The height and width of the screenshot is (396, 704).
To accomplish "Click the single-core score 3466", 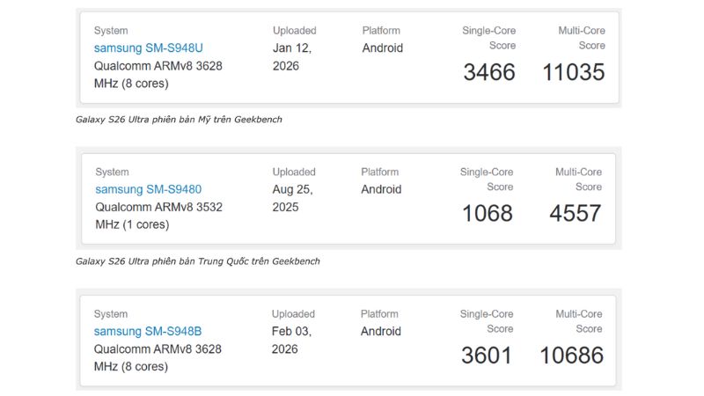I will click(x=489, y=72).
